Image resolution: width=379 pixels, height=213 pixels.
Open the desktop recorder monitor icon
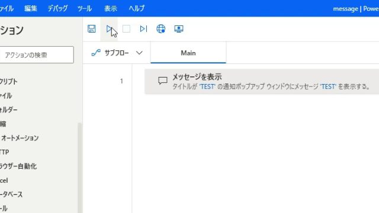(179, 29)
